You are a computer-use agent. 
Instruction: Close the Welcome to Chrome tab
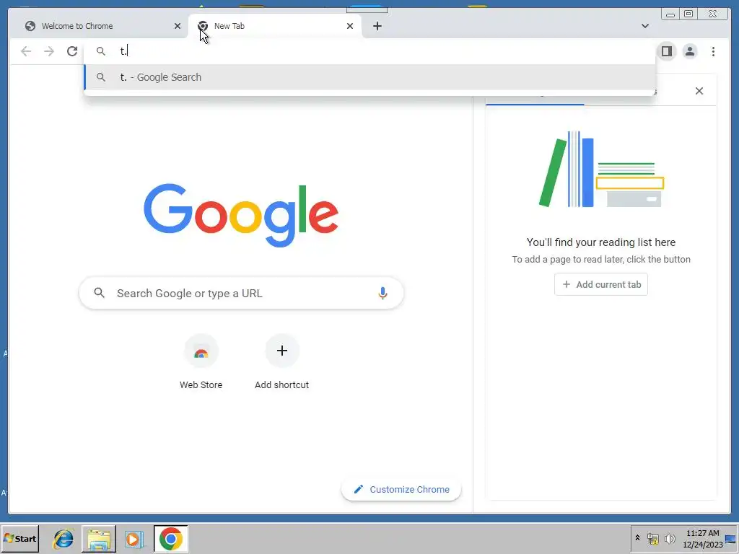coord(178,26)
